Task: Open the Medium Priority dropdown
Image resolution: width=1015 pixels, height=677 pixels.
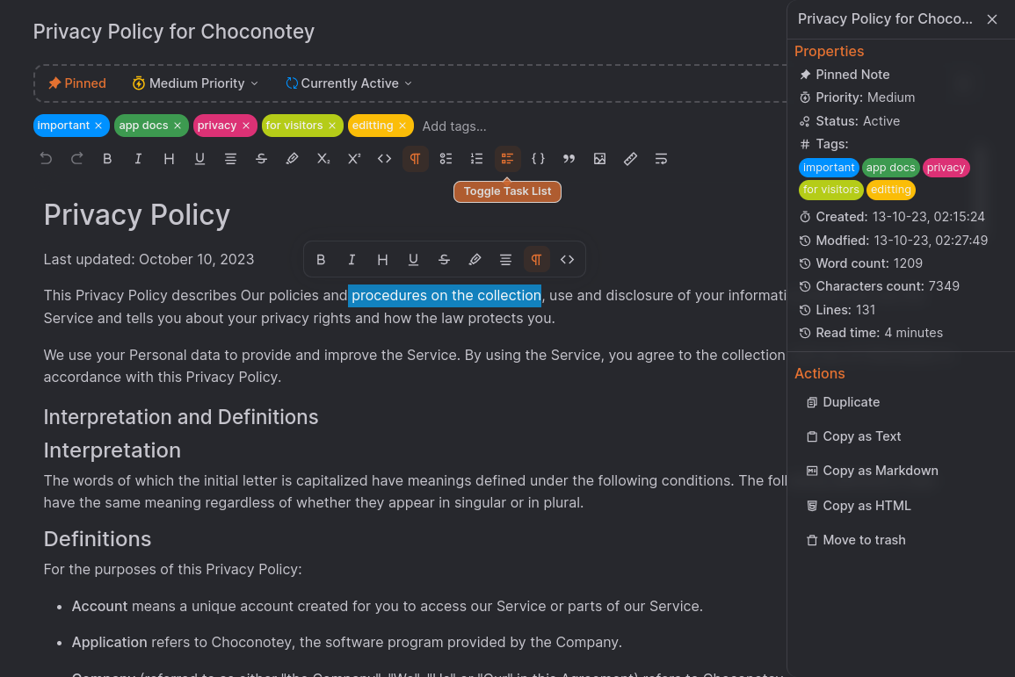Action: [x=195, y=83]
